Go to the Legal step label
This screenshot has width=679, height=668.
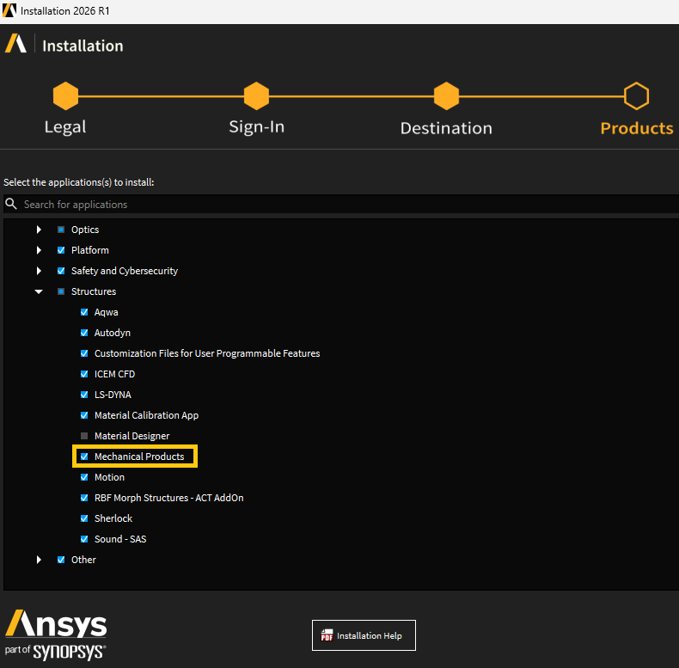click(65, 127)
